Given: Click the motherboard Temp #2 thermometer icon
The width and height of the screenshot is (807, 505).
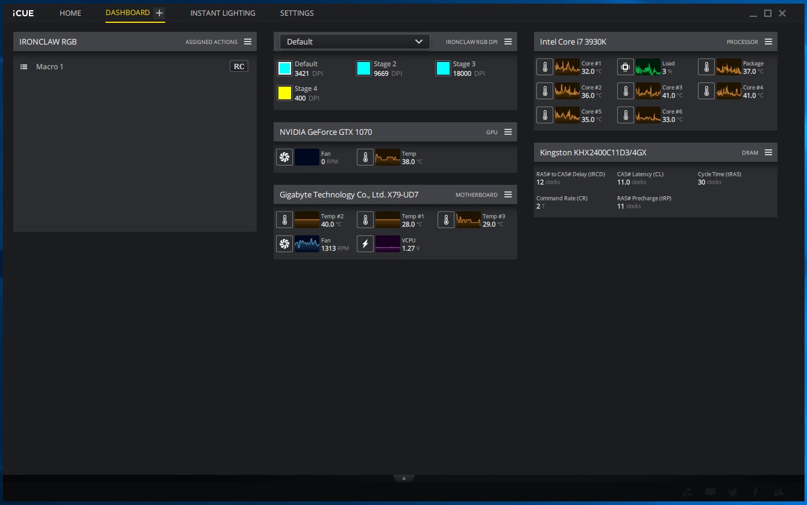Looking at the screenshot, I should click(x=284, y=220).
